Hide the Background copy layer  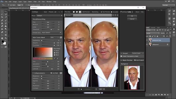click(147, 40)
